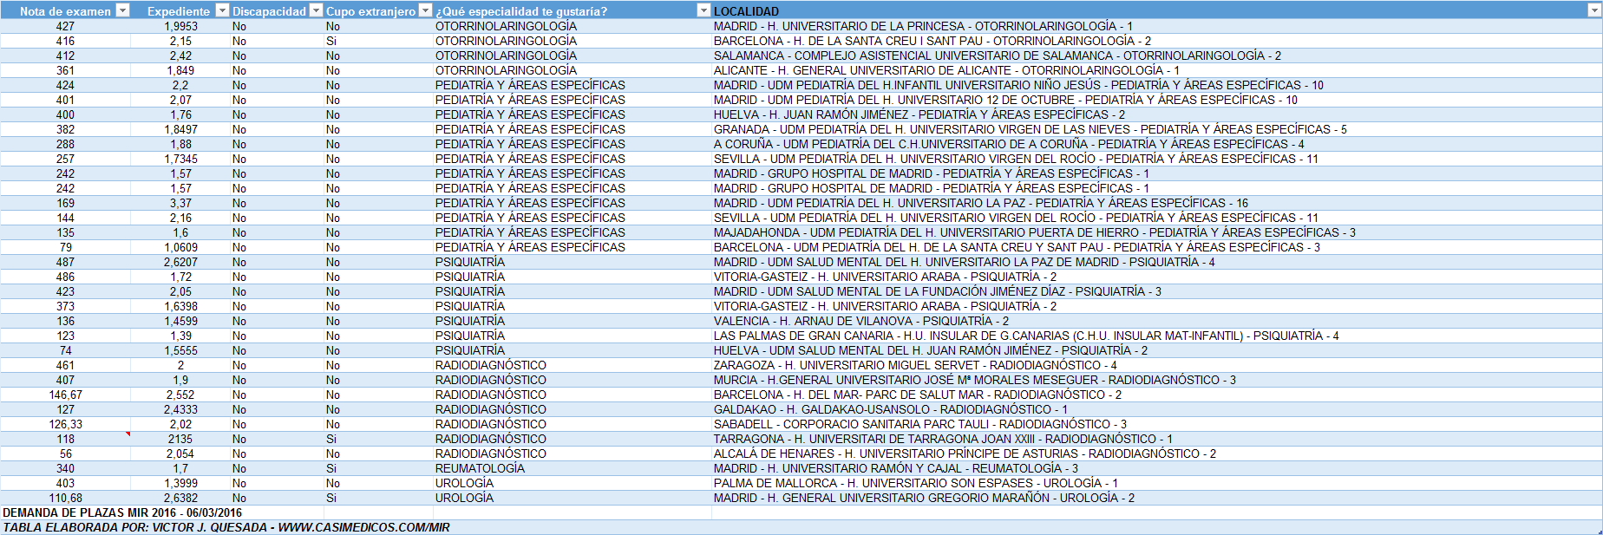
Task: Select the exam score cell 146,67
Action: pos(65,395)
